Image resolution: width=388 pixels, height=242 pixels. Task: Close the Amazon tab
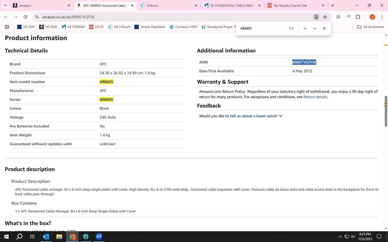[x=69, y=5]
